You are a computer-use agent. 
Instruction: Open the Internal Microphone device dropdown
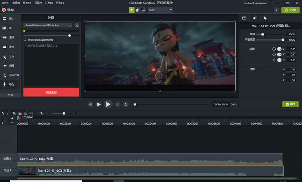48,25
